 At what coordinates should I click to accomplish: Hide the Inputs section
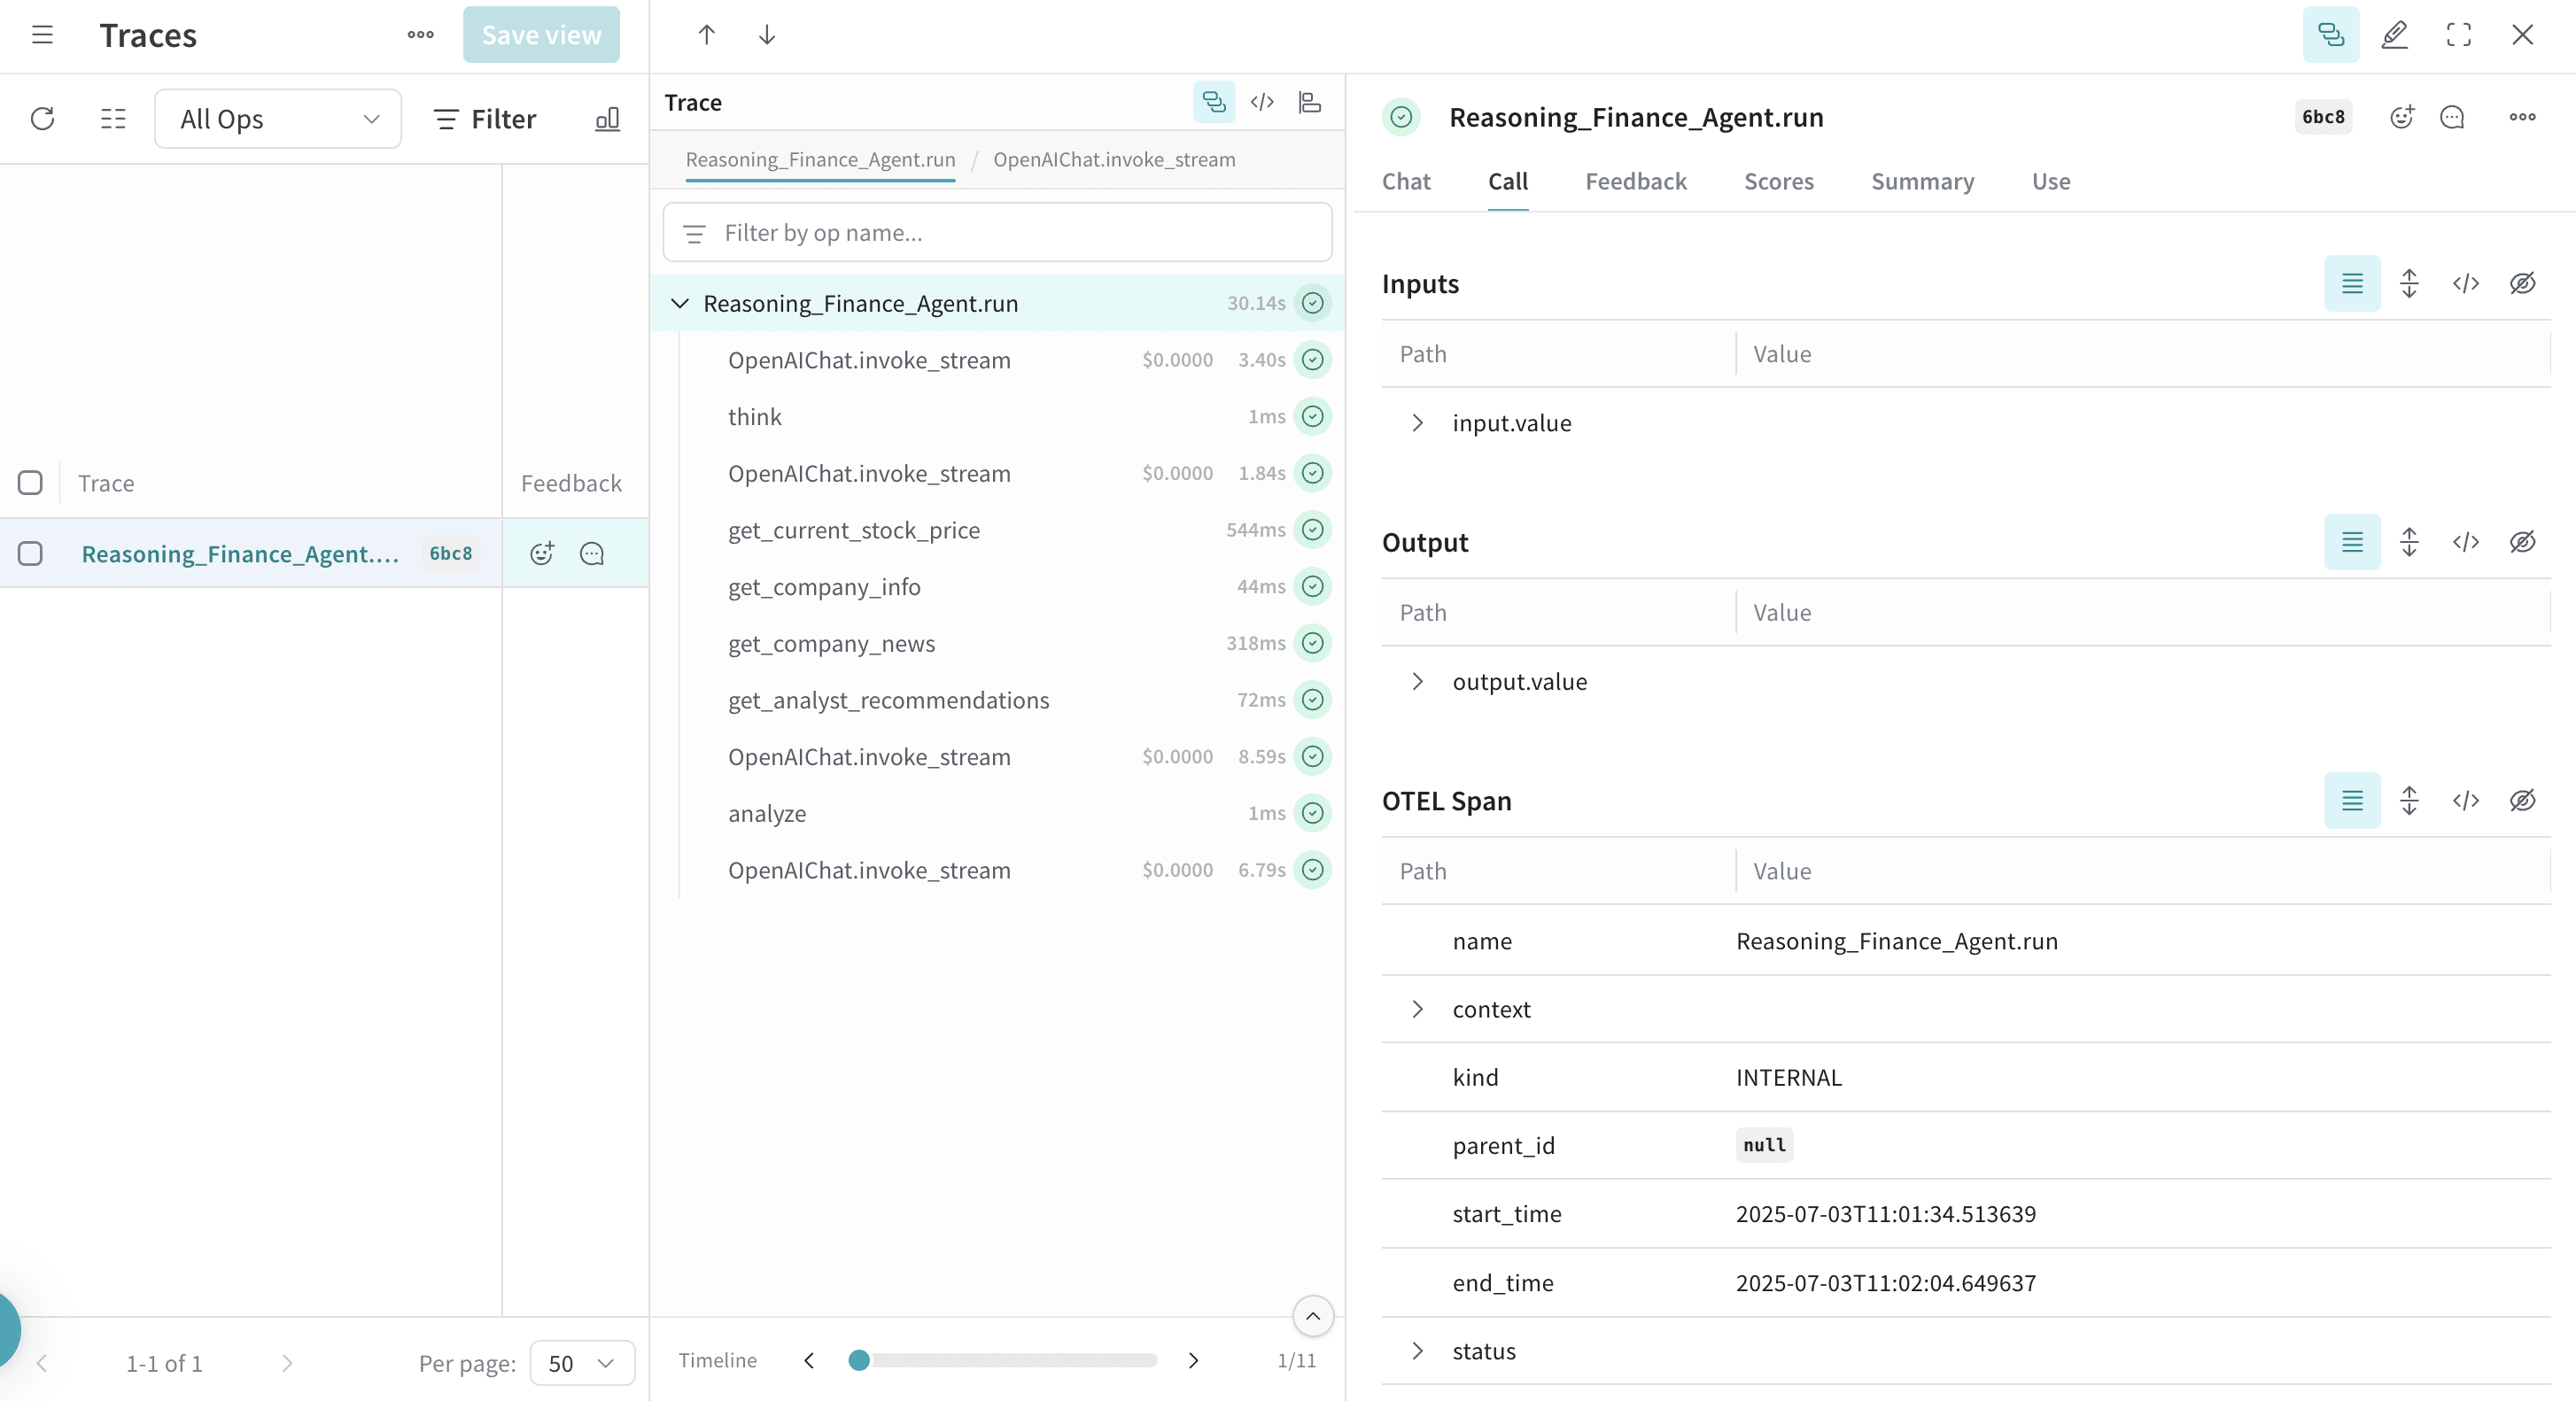coord(2523,283)
